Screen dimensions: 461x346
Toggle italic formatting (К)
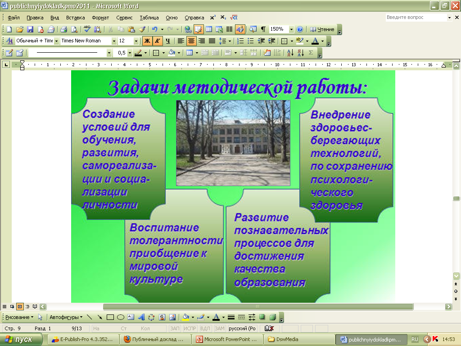(157, 41)
